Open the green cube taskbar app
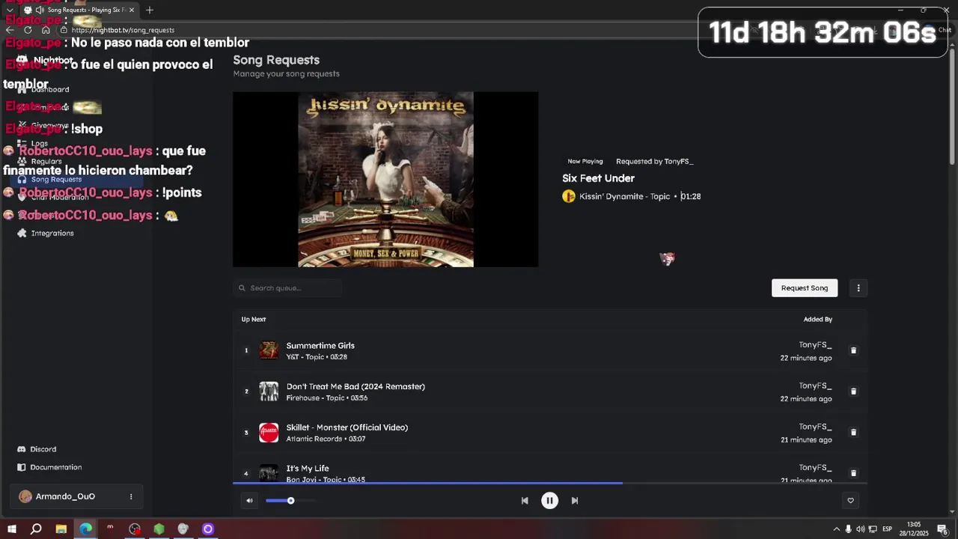 pos(159,529)
